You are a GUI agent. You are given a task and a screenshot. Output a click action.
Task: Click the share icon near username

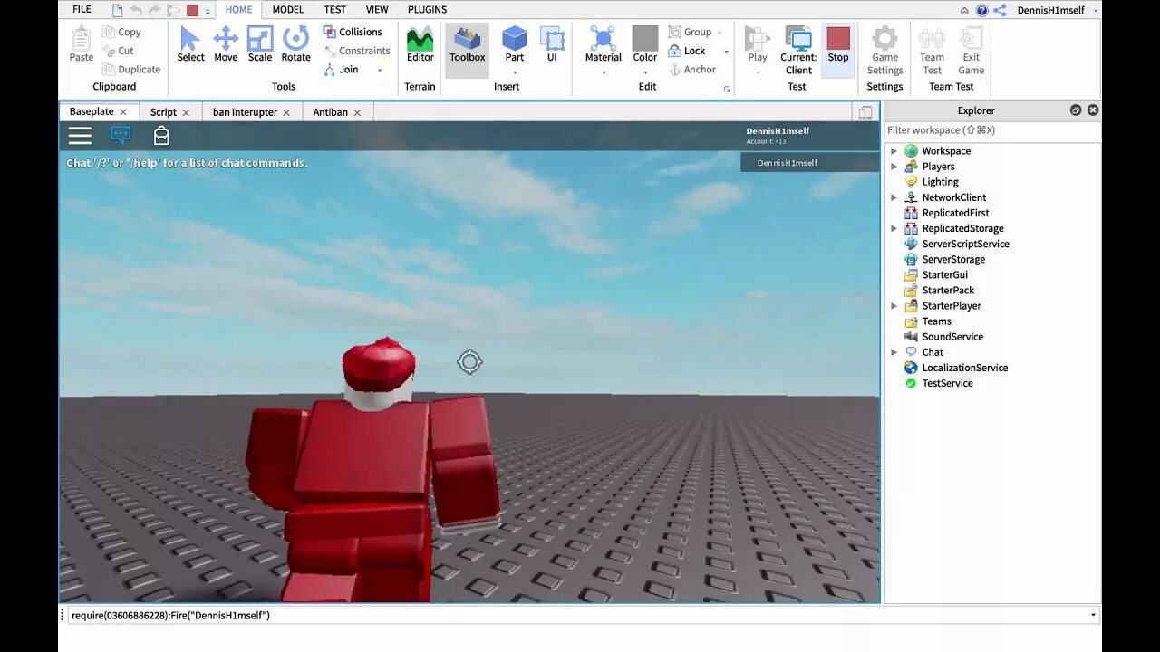point(1000,10)
